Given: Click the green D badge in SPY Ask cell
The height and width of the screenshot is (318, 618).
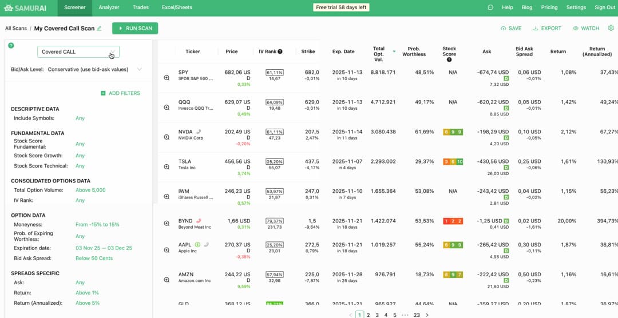Looking at the screenshot, I should point(506,78).
